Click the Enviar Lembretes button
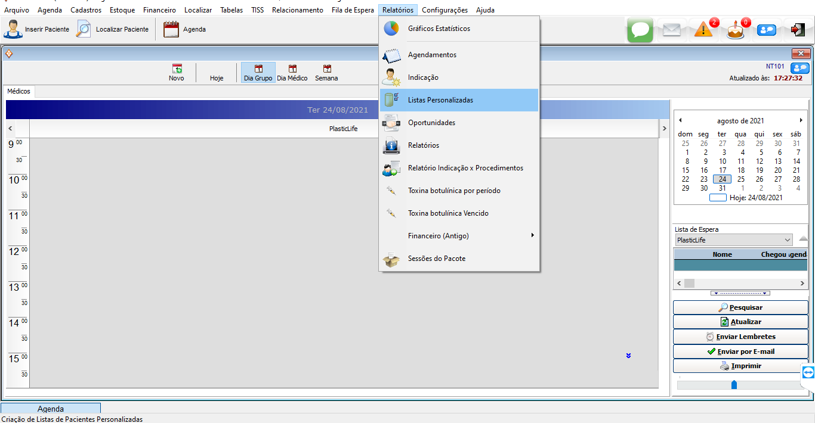Screen dimensions: 815x423 point(740,337)
